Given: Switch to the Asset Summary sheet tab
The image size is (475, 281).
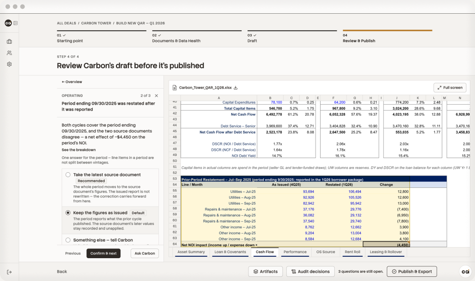Looking at the screenshot, I should 191,252.
